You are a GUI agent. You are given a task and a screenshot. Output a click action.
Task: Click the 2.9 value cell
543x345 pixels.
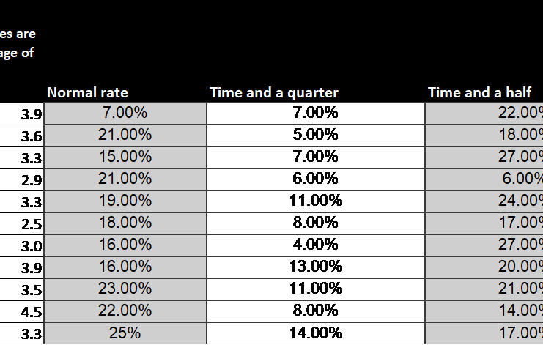coord(21,179)
